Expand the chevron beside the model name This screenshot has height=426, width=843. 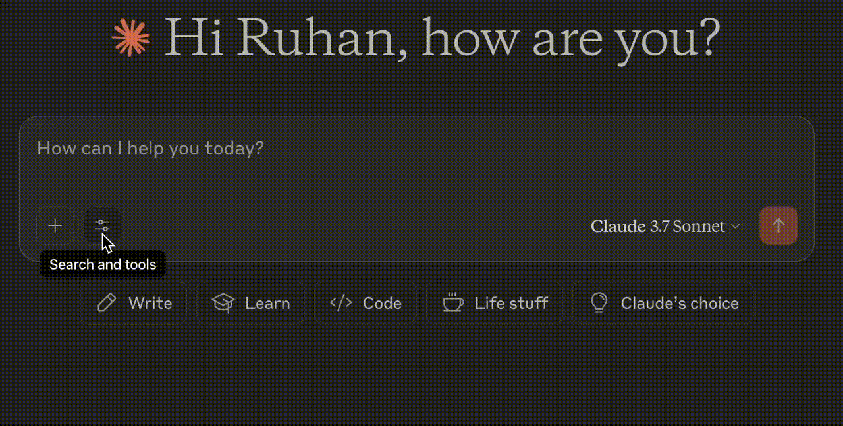click(x=736, y=226)
